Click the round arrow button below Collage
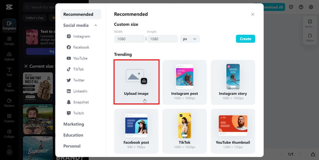319x160 pixels. coord(9,152)
